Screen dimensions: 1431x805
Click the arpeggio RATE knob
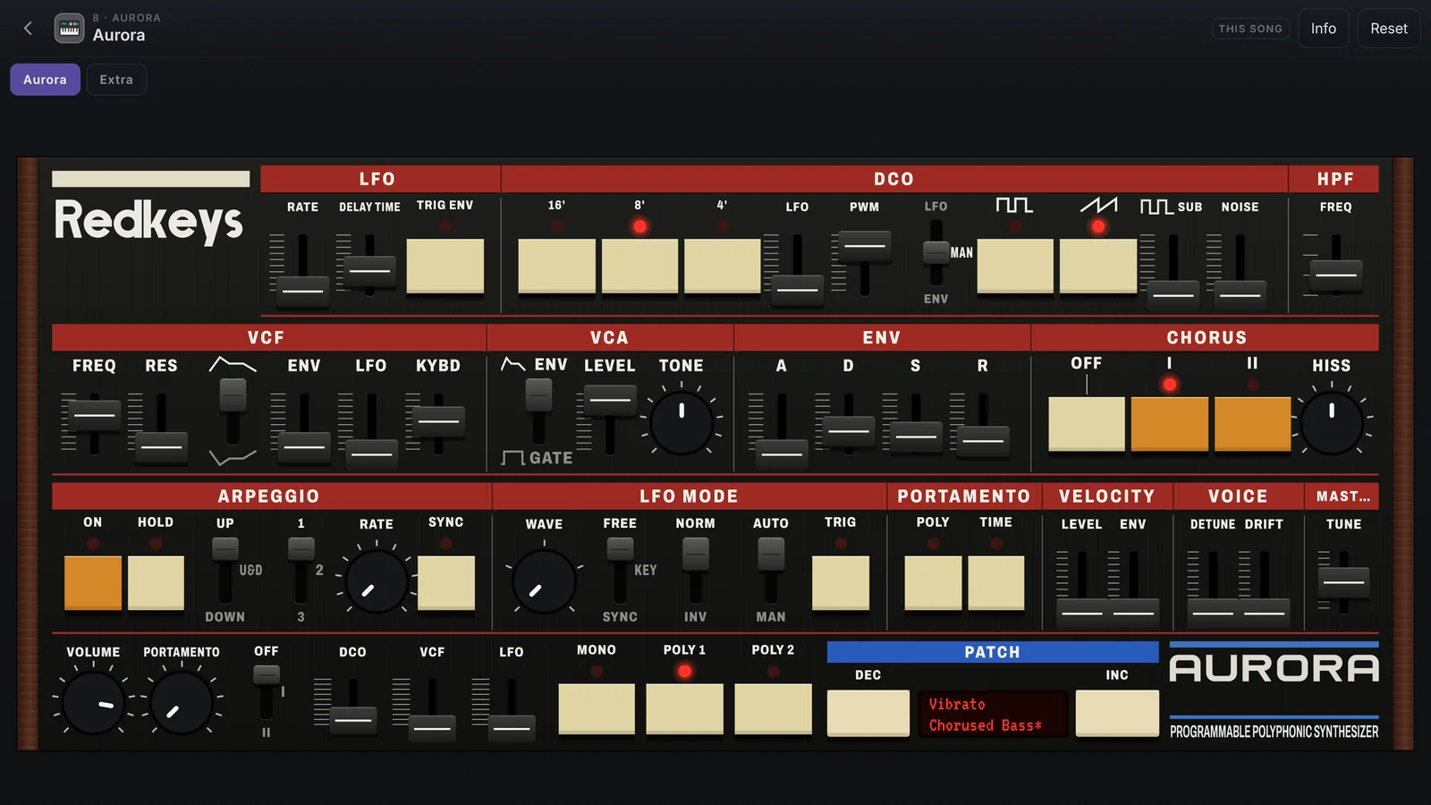coord(377,581)
